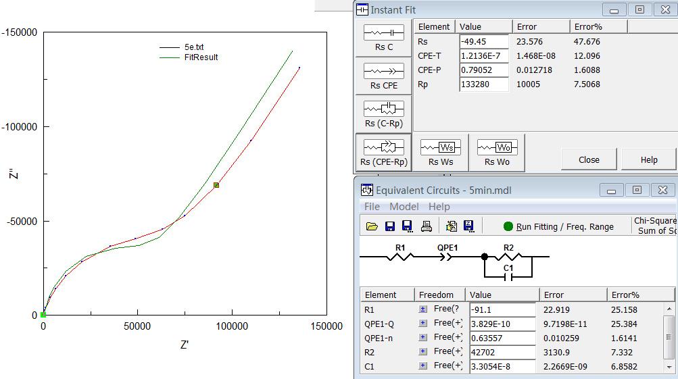Open the Help menu in Equivalent Circuits
678x379 pixels.
439,207
